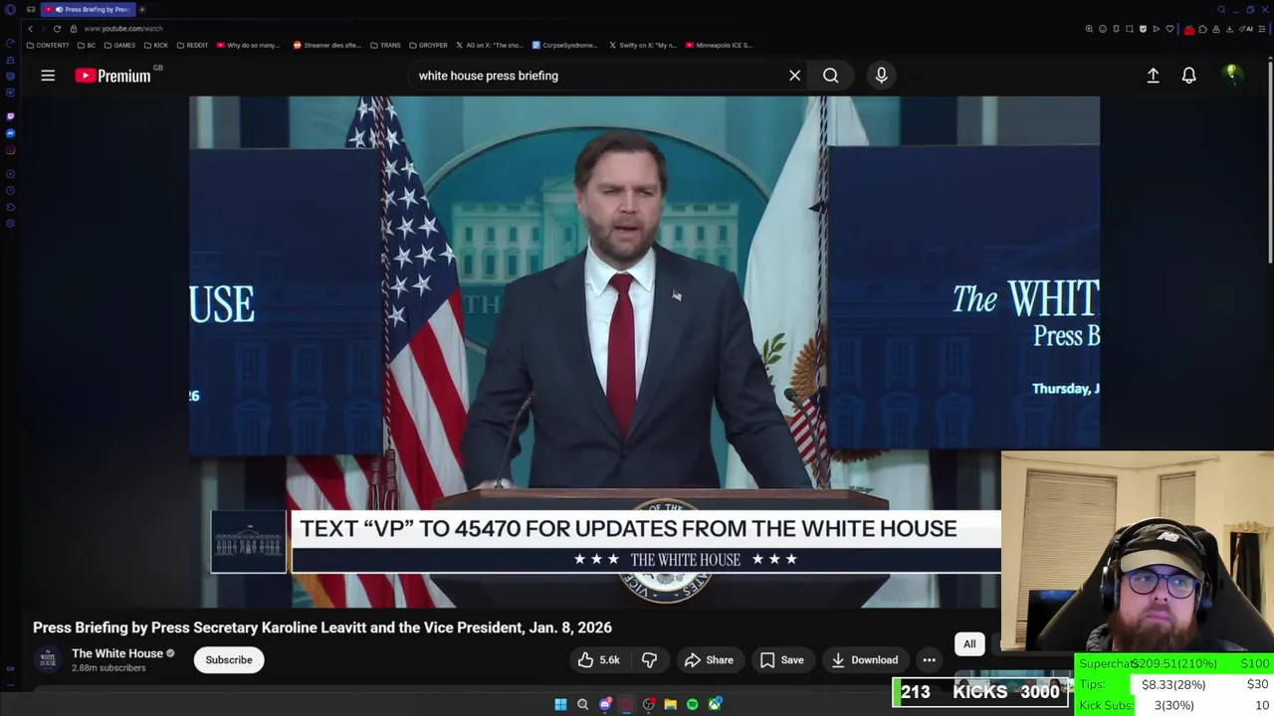Open the red extension icon
1274x716 pixels.
[x=1189, y=30]
